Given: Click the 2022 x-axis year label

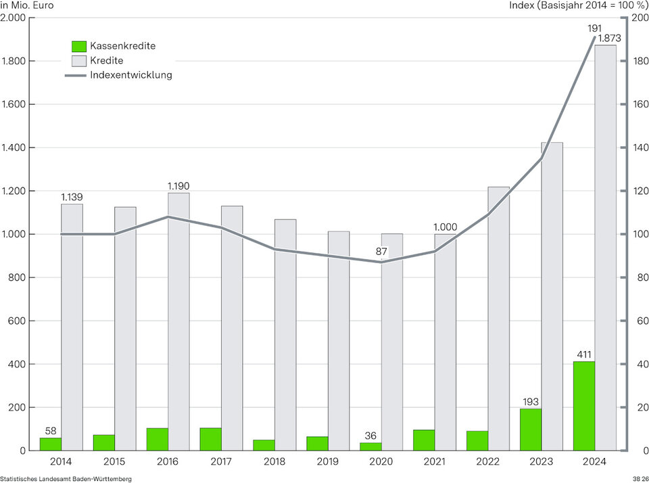Looking at the screenshot, I should tap(487, 461).
